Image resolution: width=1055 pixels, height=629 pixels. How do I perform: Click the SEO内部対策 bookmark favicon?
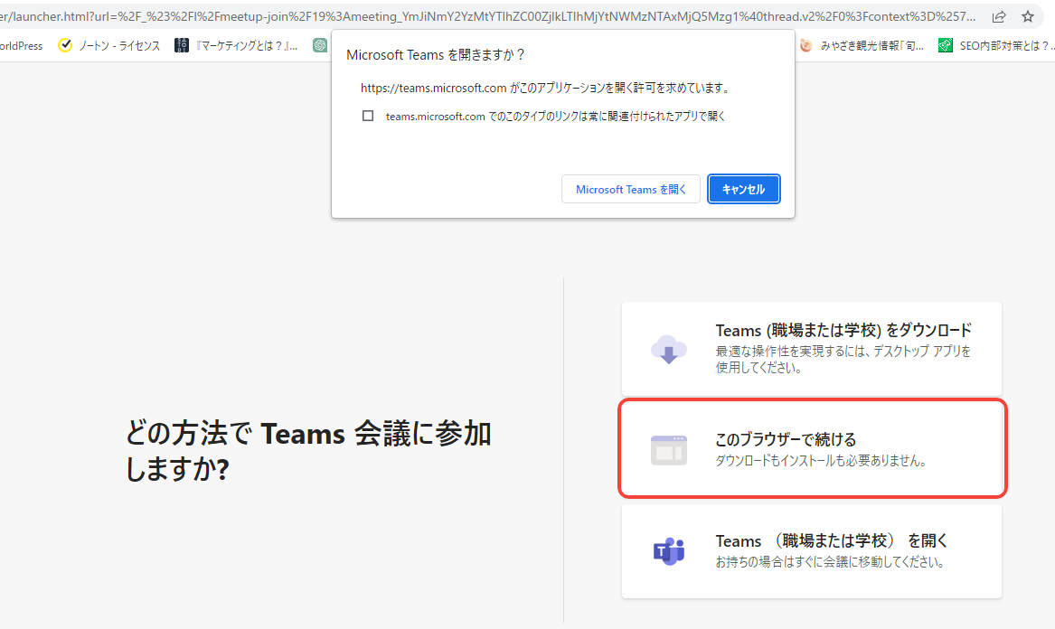tap(946, 45)
